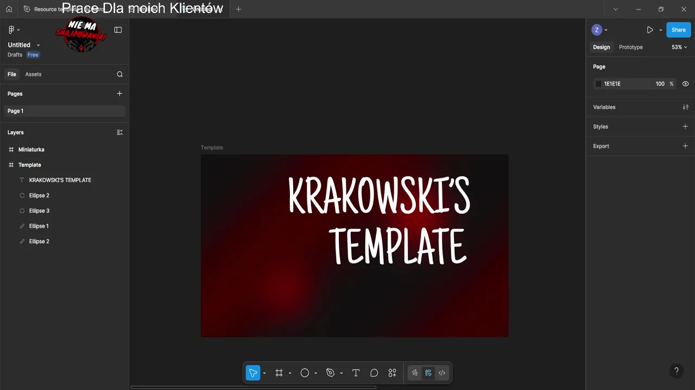Add an export setting with the plus

pos(685,146)
